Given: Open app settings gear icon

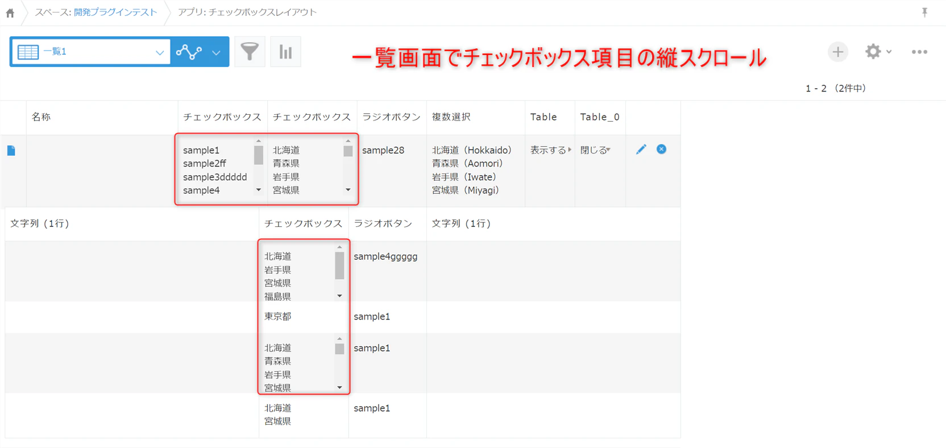Looking at the screenshot, I should (873, 52).
